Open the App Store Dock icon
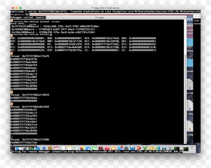The image size is (211, 168). point(120,148)
